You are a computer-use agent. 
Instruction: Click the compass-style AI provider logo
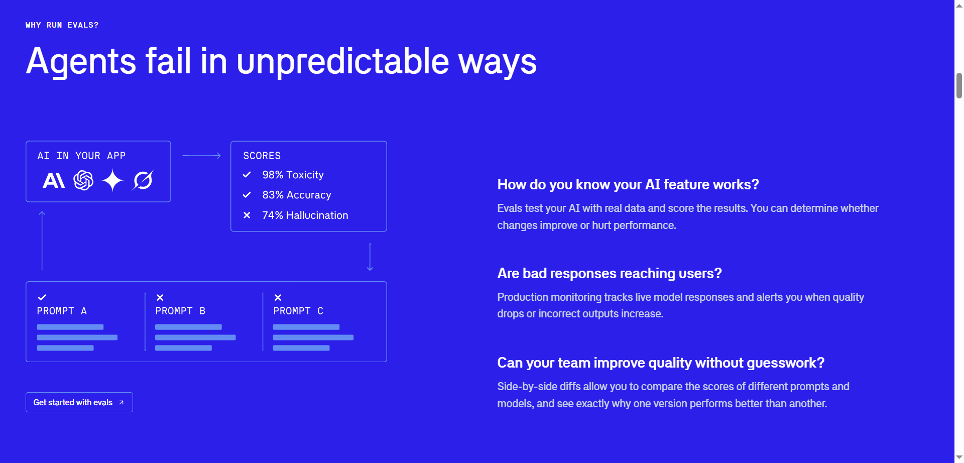[x=143, y=181]
